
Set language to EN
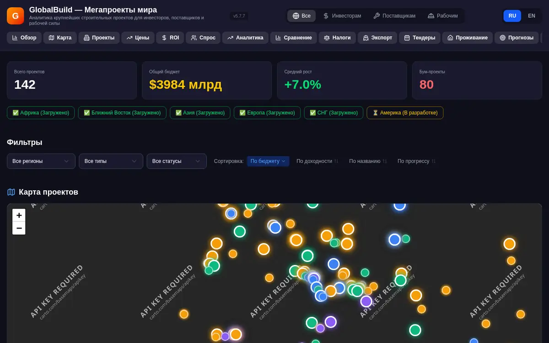[x=532, y=16]
